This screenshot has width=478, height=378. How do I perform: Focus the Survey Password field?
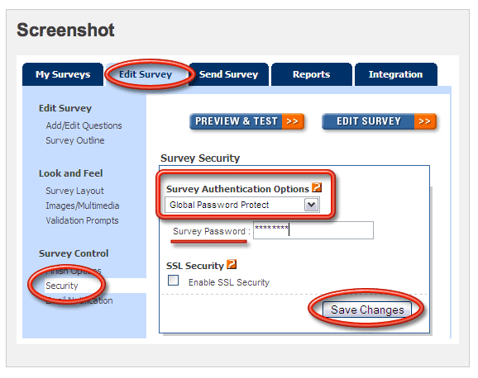[x=313, y=230]
